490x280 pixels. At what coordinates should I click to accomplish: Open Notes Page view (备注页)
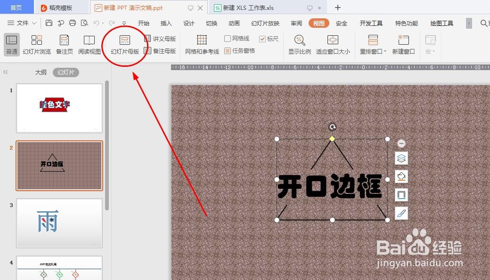pos(64,45)
